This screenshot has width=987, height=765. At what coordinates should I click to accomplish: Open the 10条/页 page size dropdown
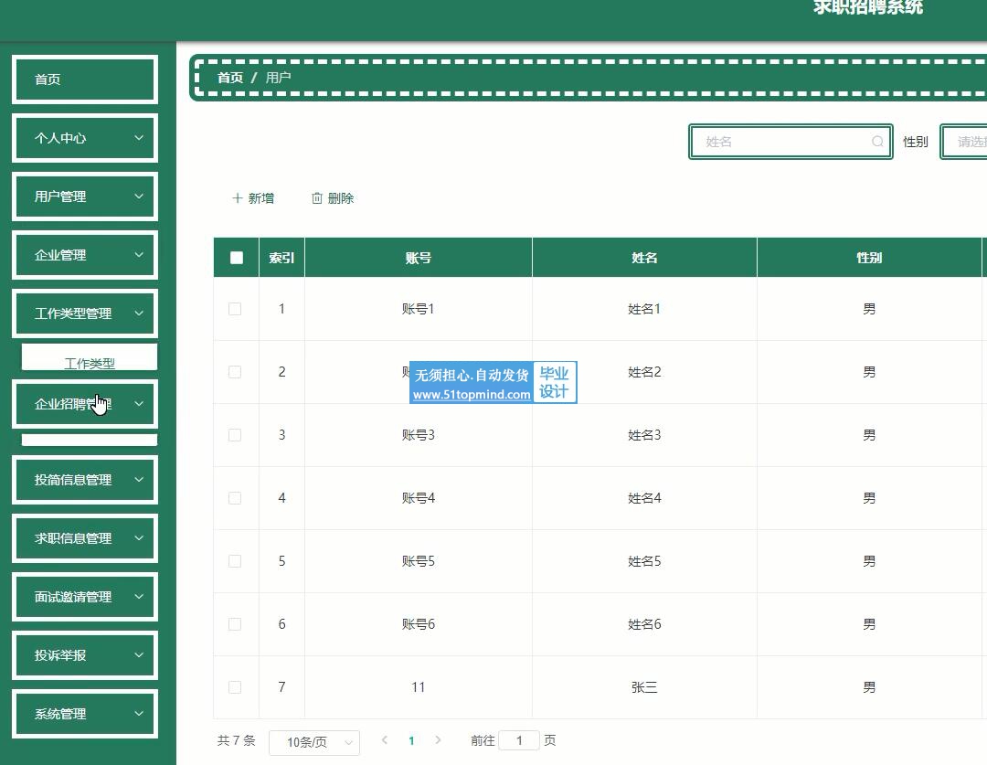[x=314, y=742]
